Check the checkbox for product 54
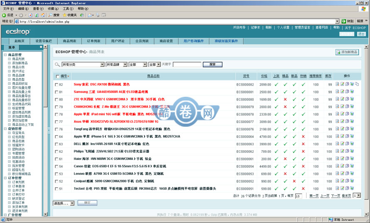Screen dimensions: 370x223 point(57,167)
